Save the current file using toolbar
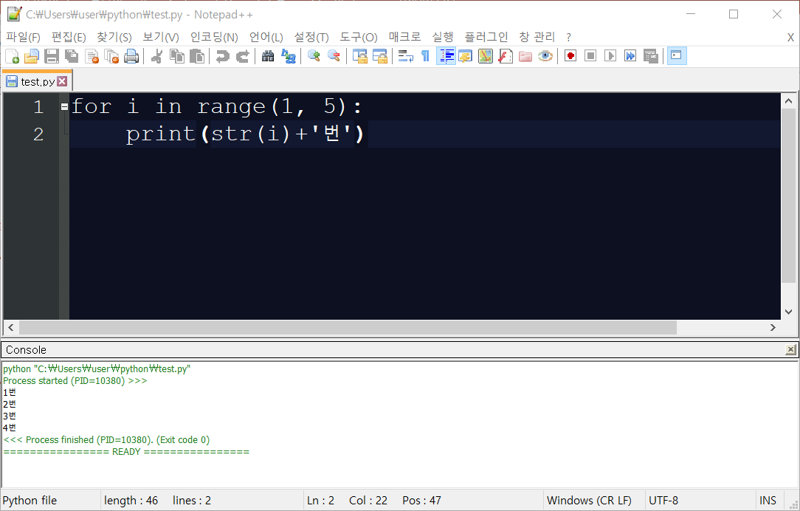This screenshot has height=511, width=800. click(x=52, y=56)
